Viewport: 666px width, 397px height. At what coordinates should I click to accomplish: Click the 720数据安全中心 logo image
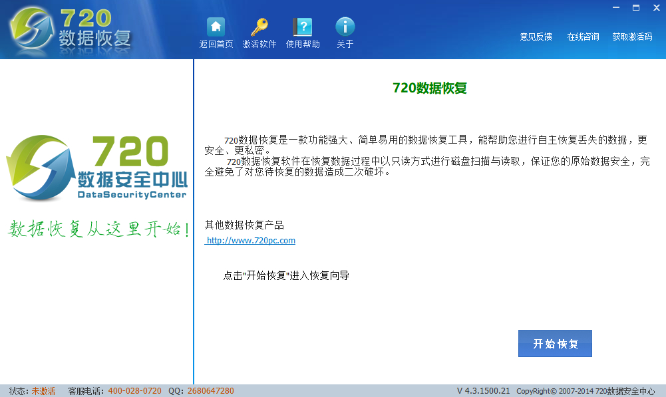click(97, 168)
